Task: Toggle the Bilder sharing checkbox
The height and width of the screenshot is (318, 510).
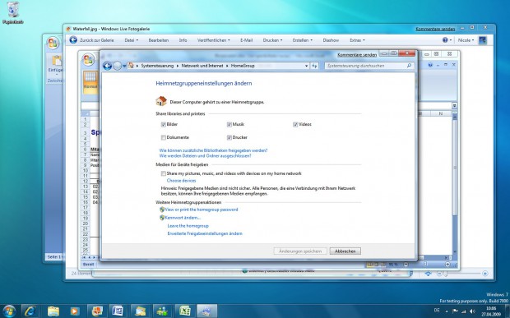Action: click(163, 124)
